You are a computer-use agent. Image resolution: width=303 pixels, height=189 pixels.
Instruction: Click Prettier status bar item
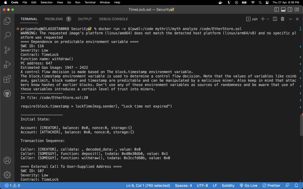271,186
